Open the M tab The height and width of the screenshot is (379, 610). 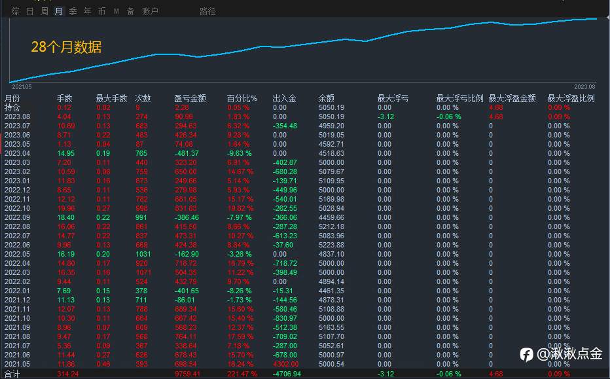click(117, 12)
